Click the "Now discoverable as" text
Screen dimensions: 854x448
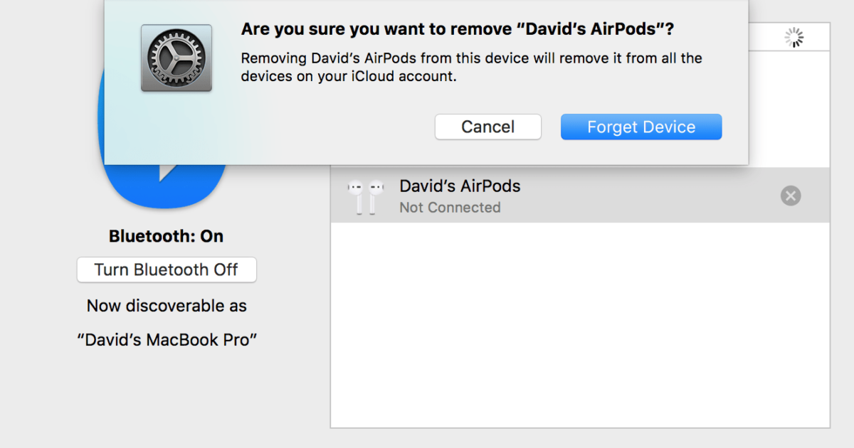pyautogui.click(x=167, y=306)
